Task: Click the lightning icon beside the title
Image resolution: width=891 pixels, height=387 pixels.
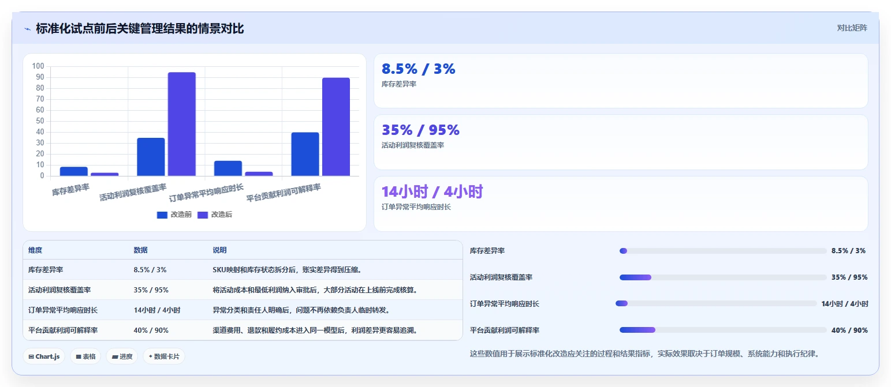Action: (27, 29)
